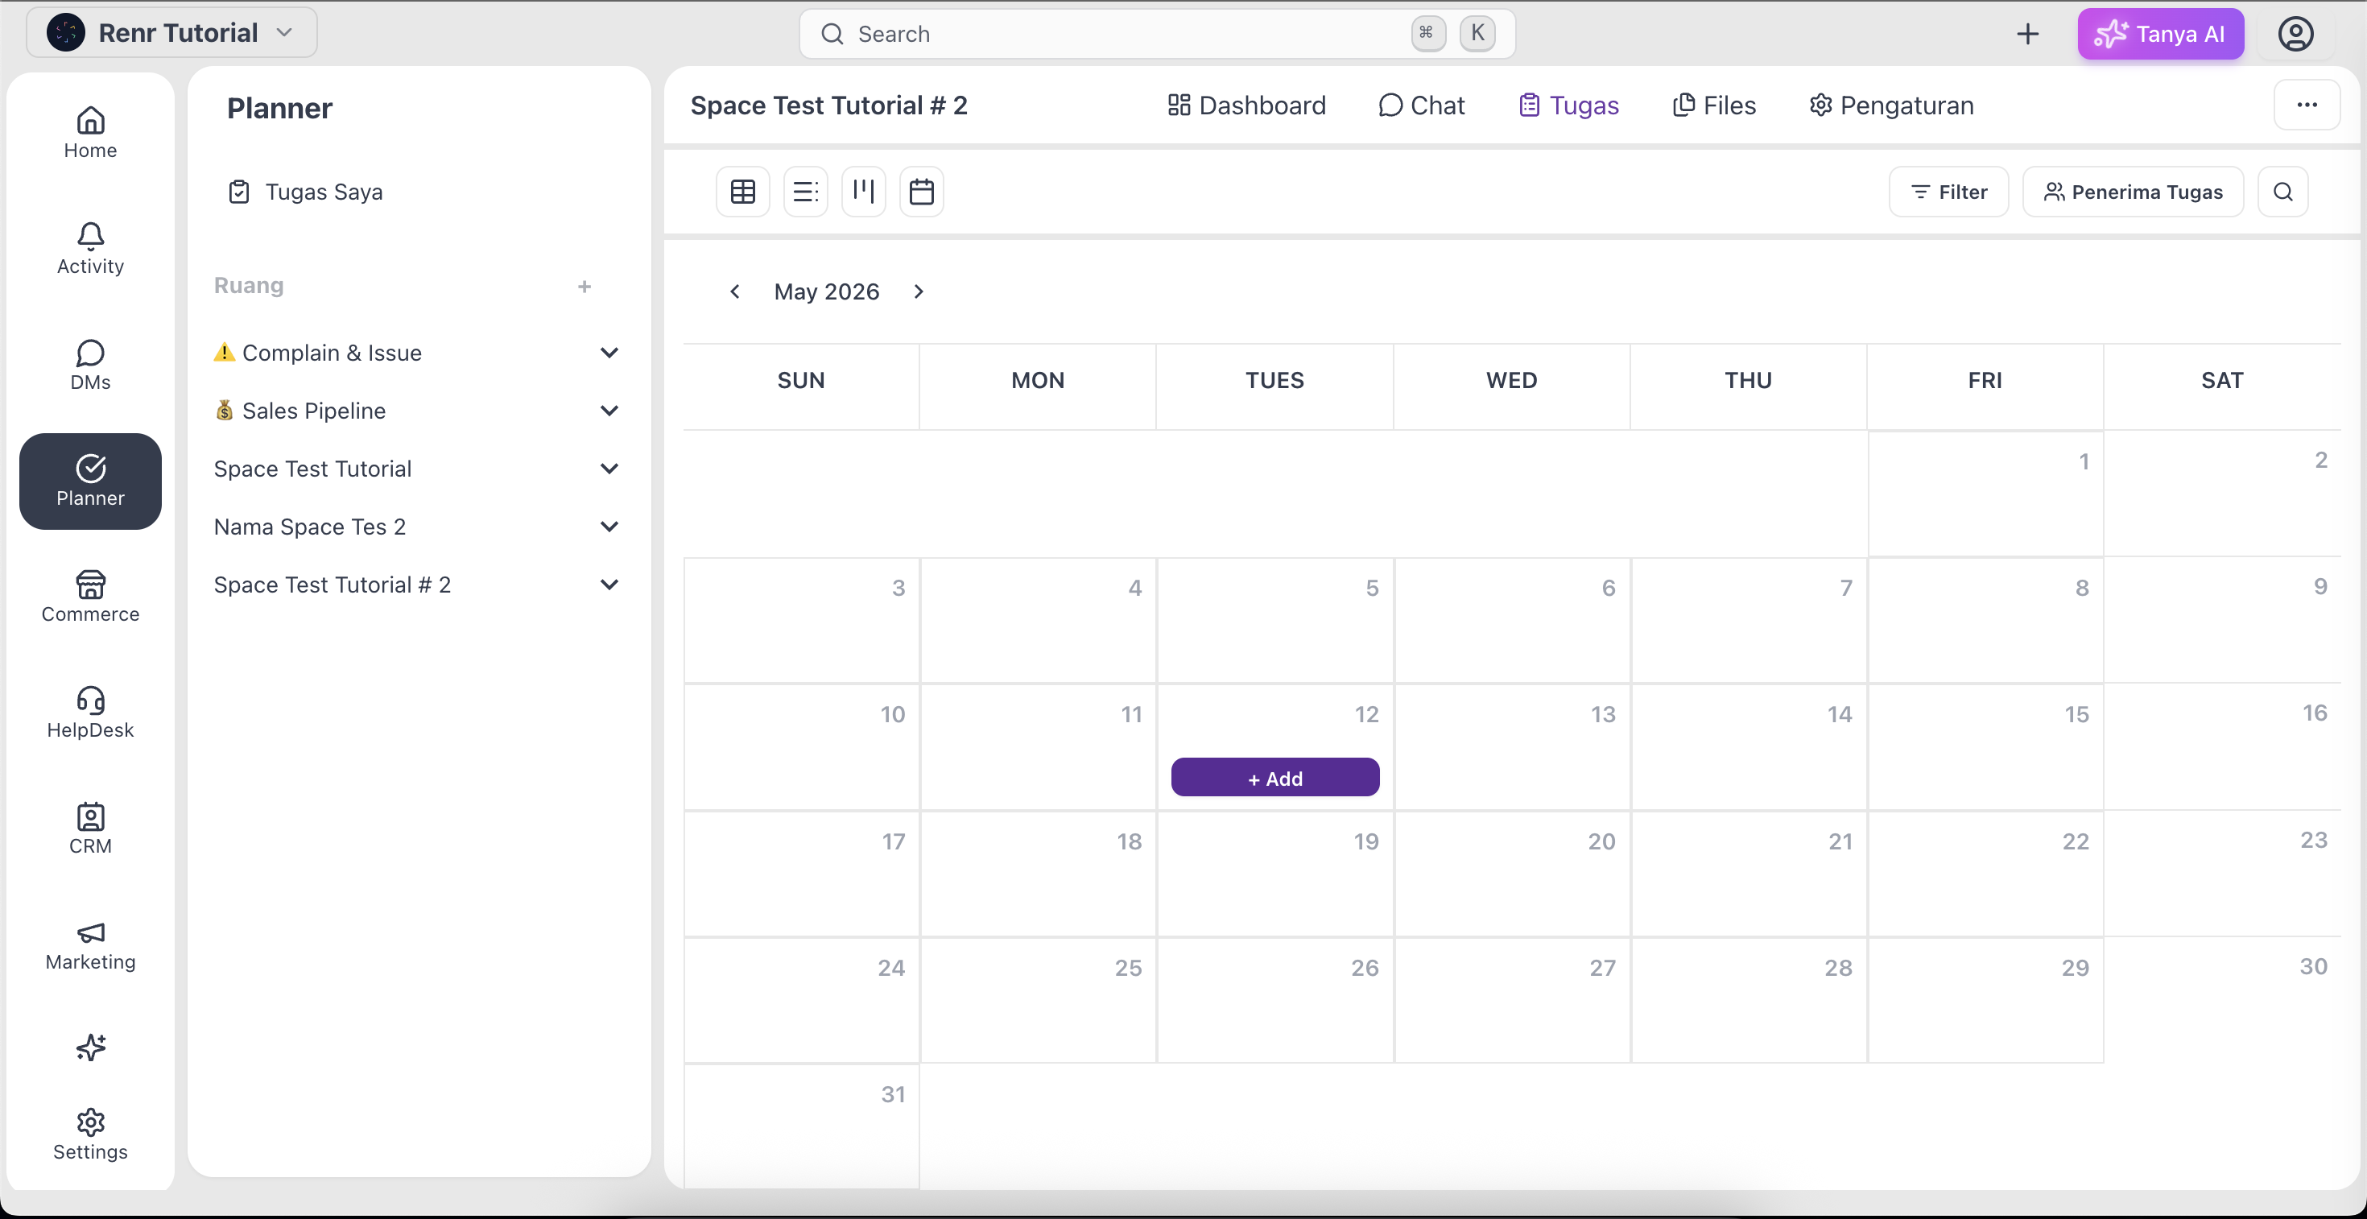Click the AI sparkle icon in sidebar
Screen dimensions: 2367x1219
click(x=90, y=1048)
